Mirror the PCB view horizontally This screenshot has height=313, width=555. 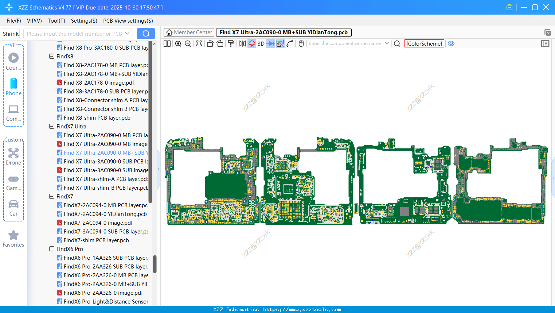point(242,44)
